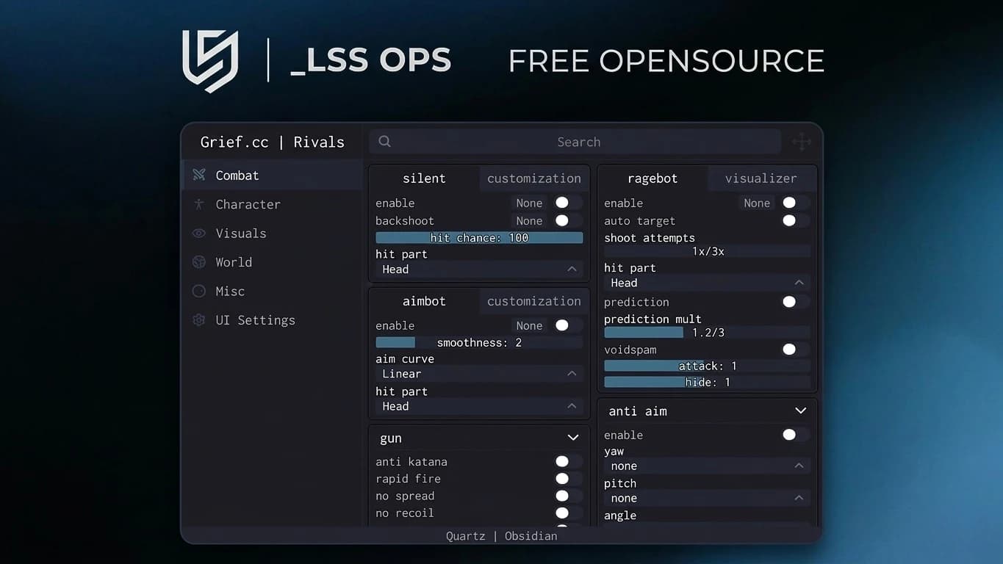Click the Quartz | Obsidian footer text
Screen dimensions: 1003x564
click(x=501, y=536)
